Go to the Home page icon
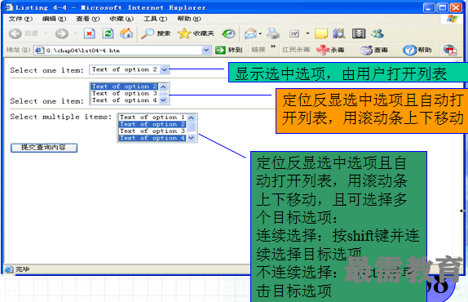The image size is (468, 302). point(126,33)
